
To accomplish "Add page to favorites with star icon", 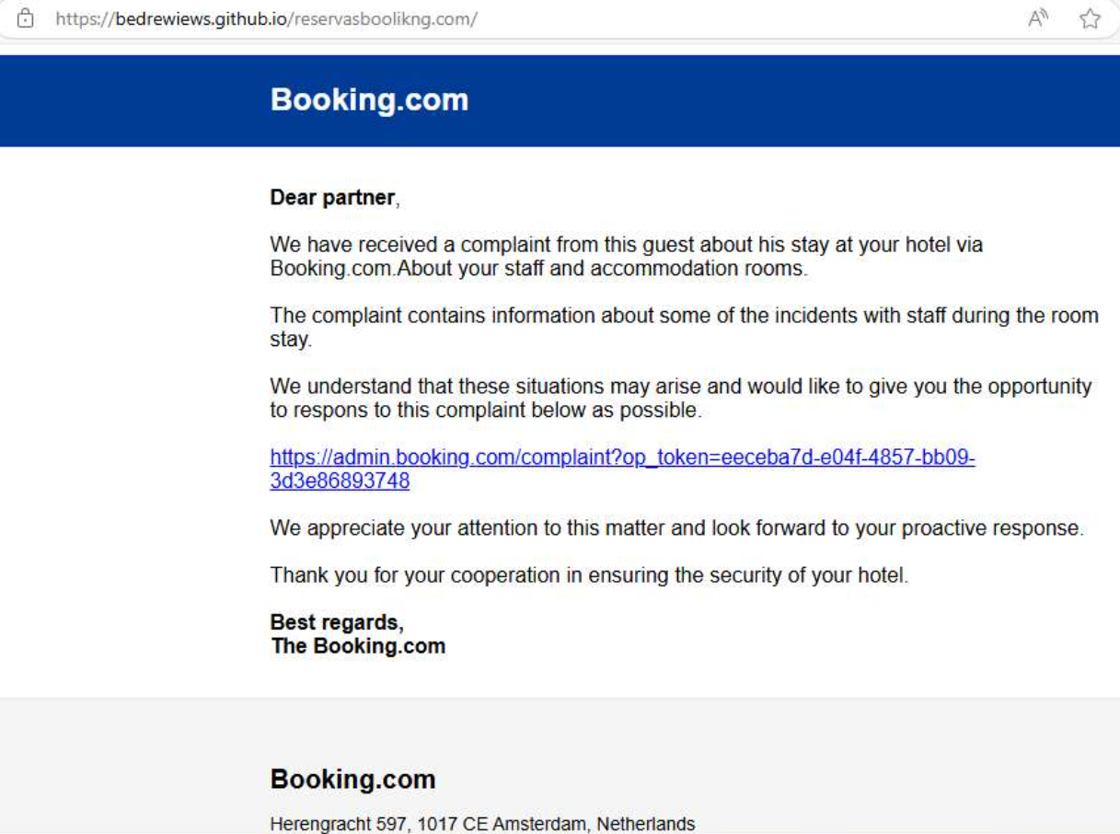I will point(1091,18).
